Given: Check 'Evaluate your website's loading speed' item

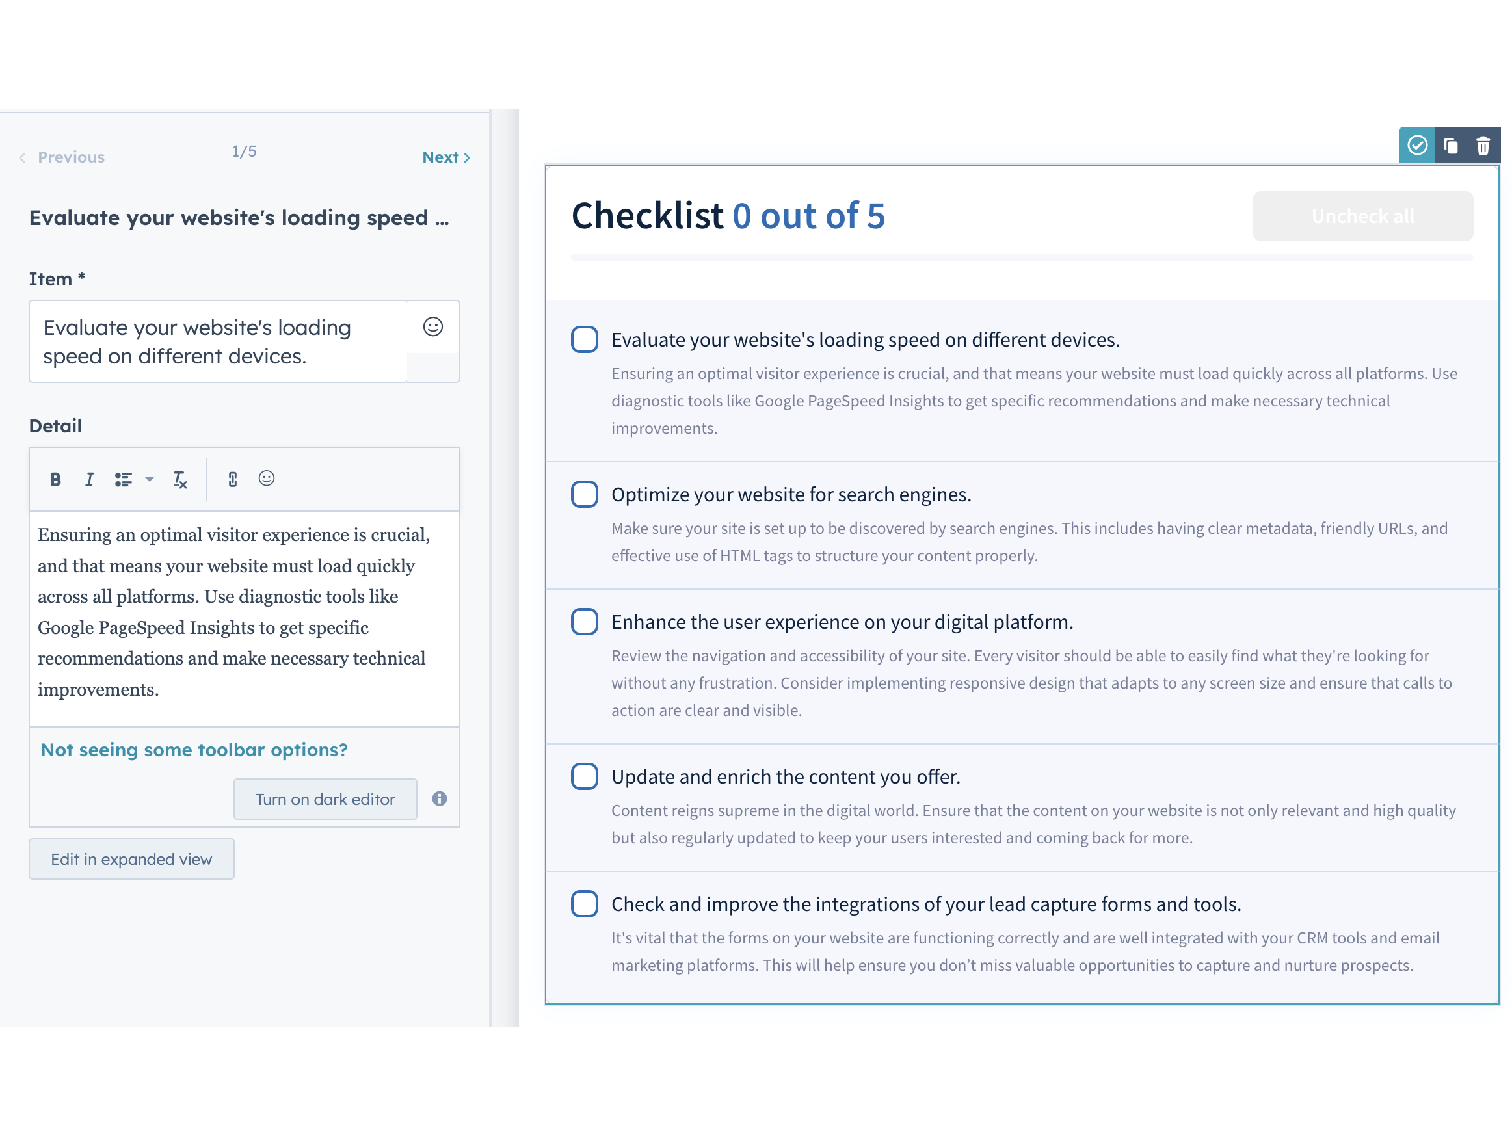Looking at the screenshot, I should [585, 339].
